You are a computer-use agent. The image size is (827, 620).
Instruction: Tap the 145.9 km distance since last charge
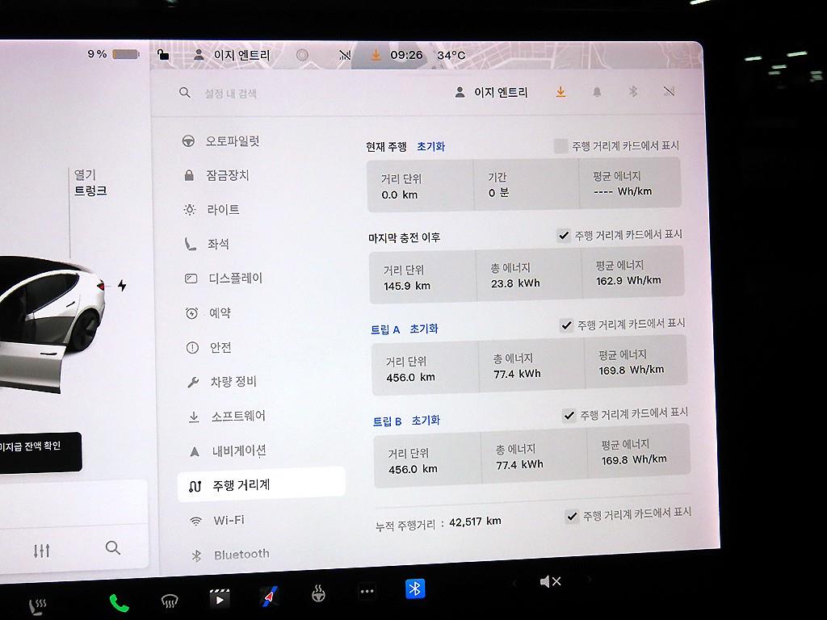click(x=407, y=286)
